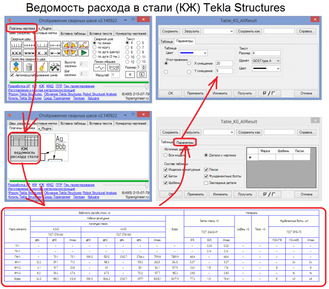Image resolution: width=329 pixels, height=289 pixels.
Task: Open the Параметры tab in the lower dialog
Action: pyautogui.click(x=185, y=143)
